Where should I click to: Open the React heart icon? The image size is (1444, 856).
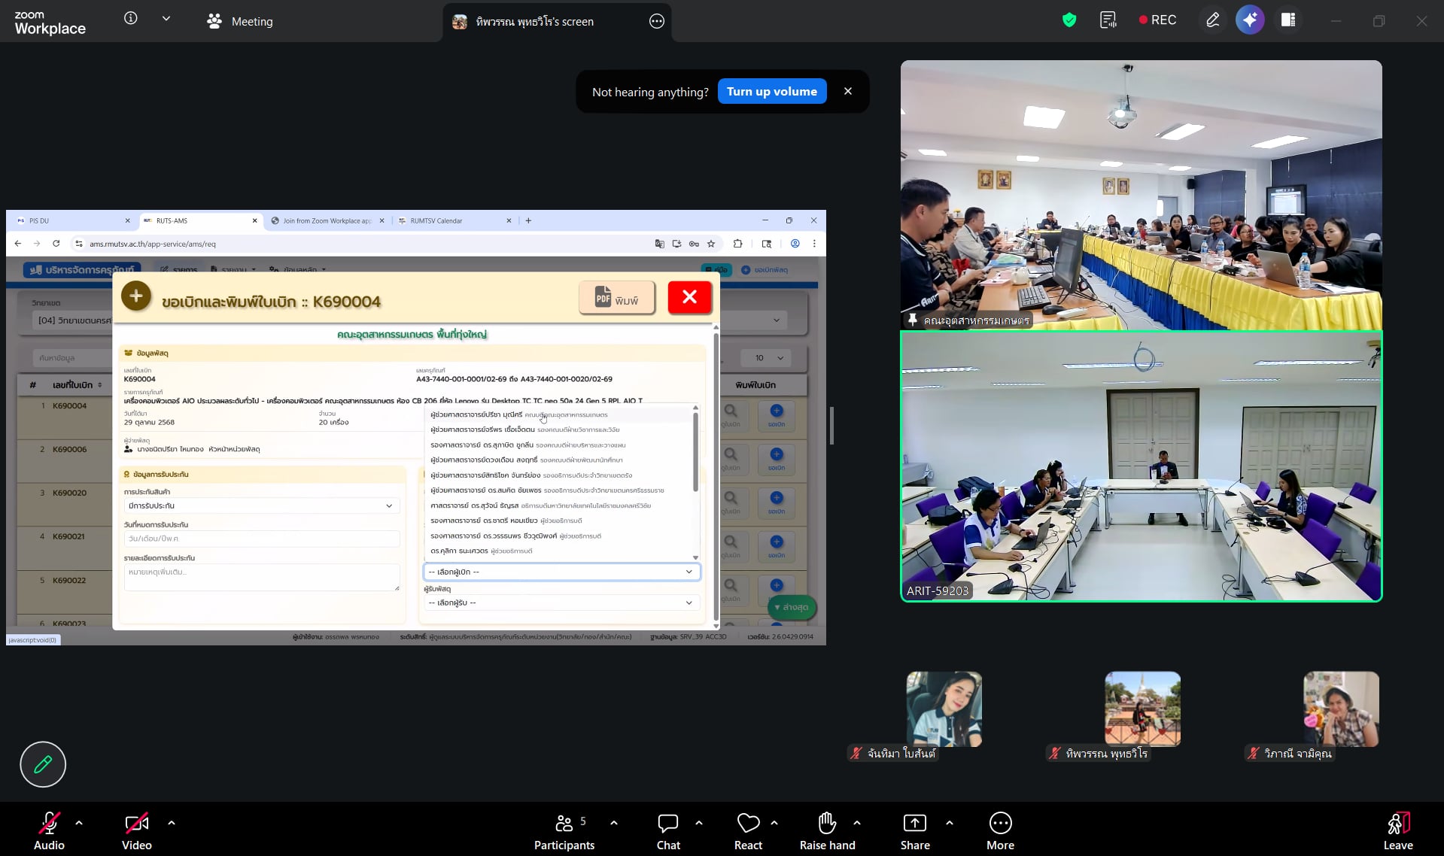tap(748, 824)
